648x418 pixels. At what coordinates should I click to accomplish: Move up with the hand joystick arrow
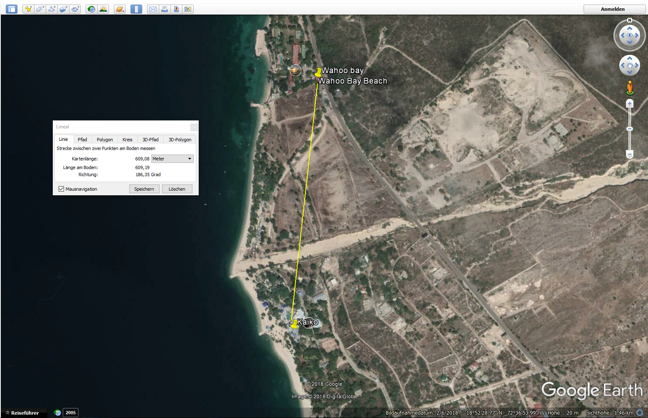[630, 58]
